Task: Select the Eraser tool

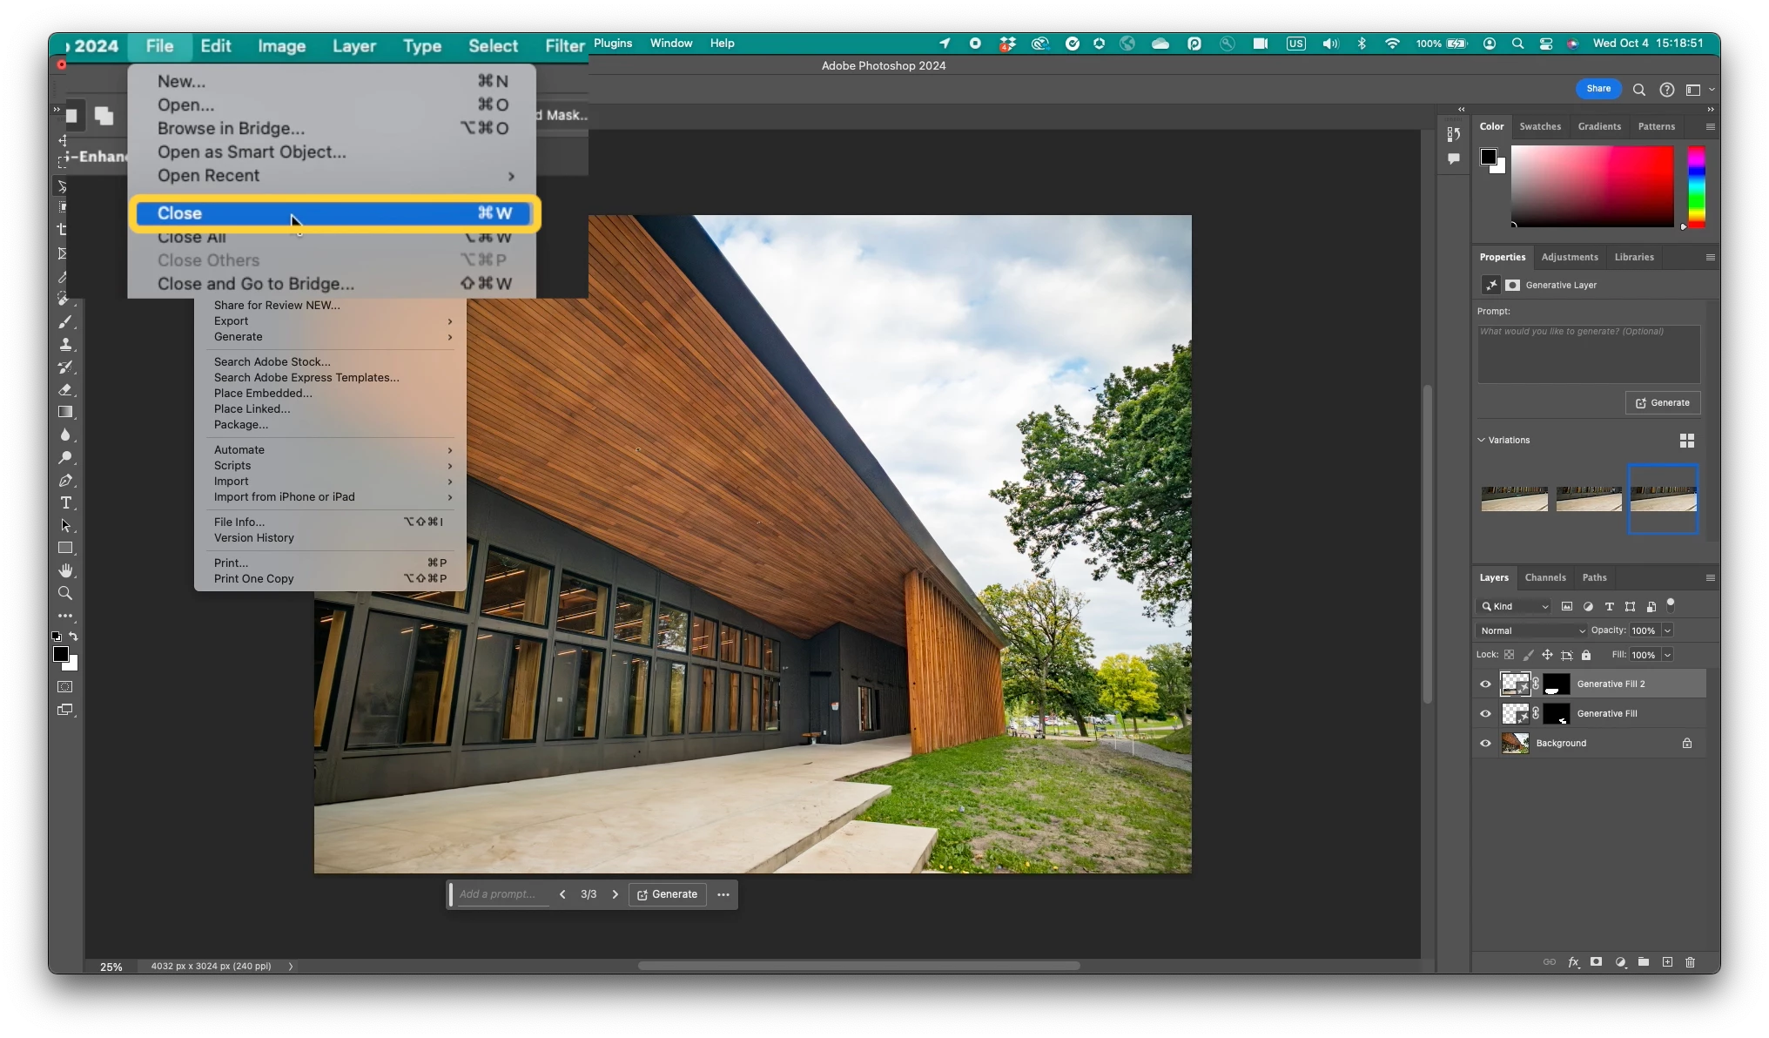Action: click(65, 390)
